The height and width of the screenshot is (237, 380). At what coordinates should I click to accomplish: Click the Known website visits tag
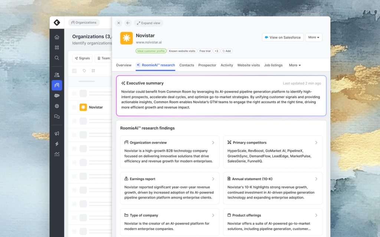tap(182, 51)
